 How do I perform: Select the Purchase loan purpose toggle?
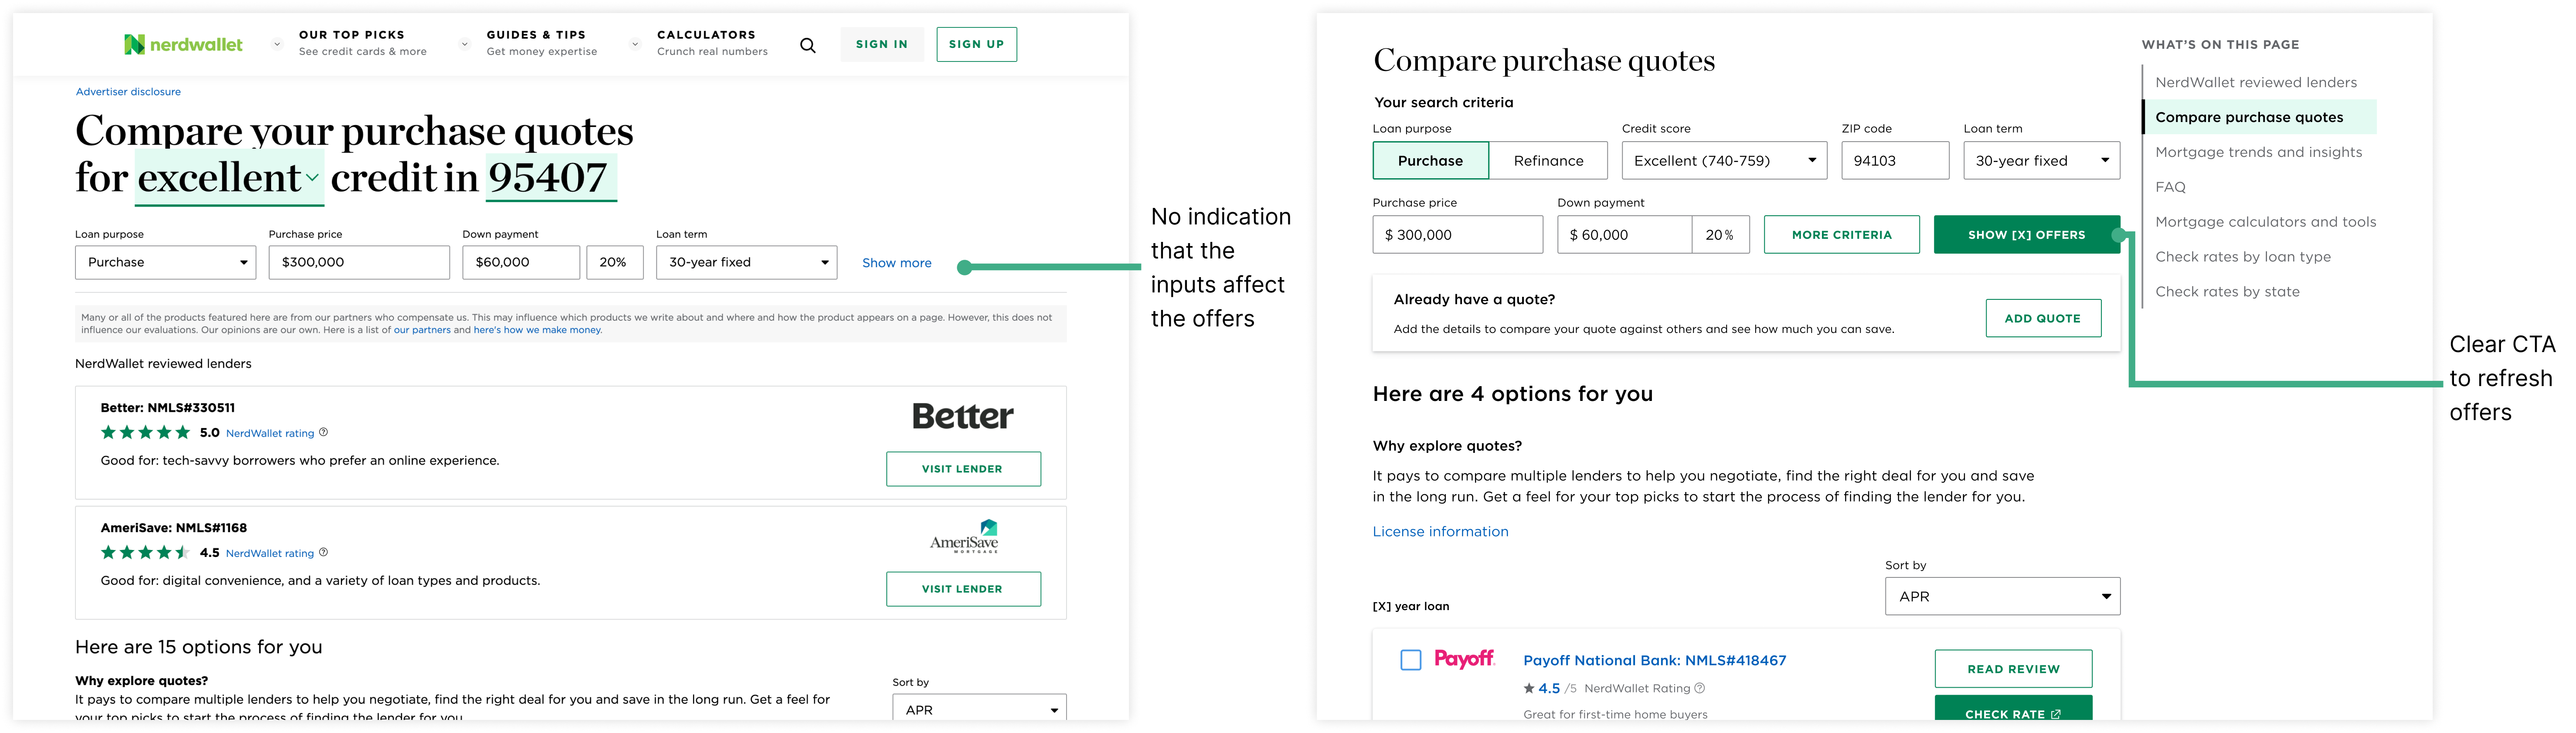point(1430,161)
